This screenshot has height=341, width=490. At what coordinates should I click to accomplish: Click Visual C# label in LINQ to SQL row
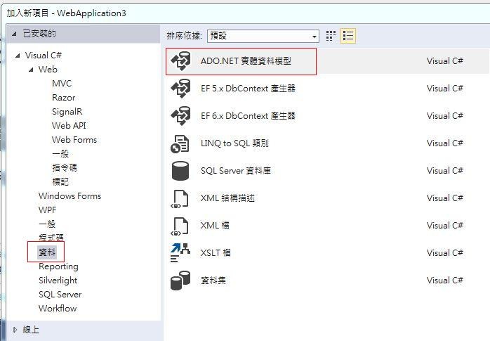click(444, 143)
